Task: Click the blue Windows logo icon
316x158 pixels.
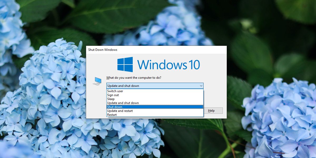Action: coord(125,65)
